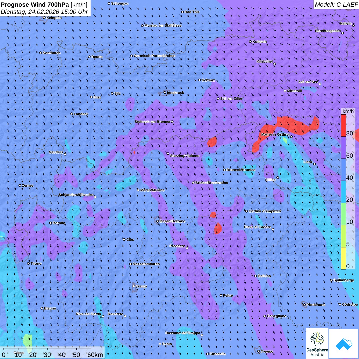The width and height of the screenshot is (359, 359).
Task: Click the Feltre city label
Action: point(228,295)
